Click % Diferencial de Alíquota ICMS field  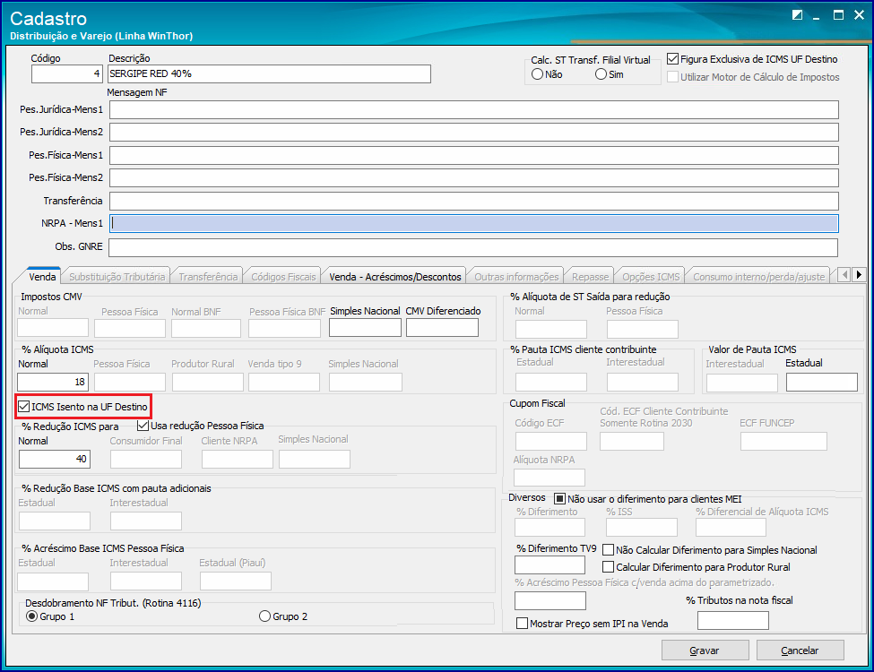[x=731, y=527]
